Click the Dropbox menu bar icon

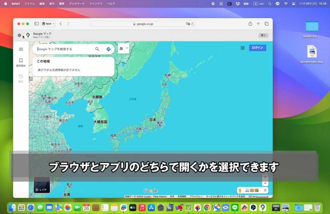[238, 4]
